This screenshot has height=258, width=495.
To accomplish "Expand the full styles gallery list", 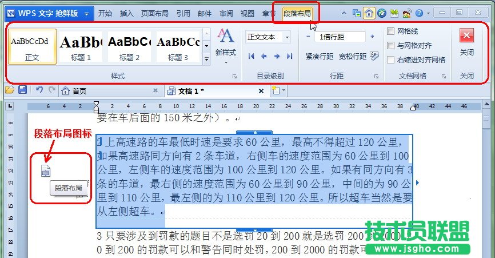I will pyautogui.click(x=206, y=59).
